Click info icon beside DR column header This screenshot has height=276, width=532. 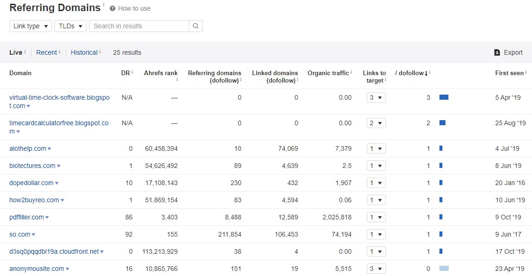tap(132, 72)
